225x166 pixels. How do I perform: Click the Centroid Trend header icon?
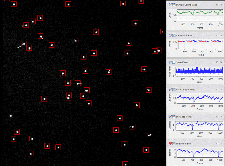(x=170, y=35)
